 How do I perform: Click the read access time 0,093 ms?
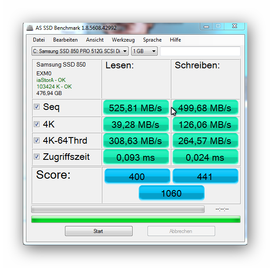tap(136, 157)
